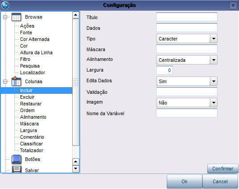Select Totalizador tree item
The image size is (239, 189).
[32, 150]
